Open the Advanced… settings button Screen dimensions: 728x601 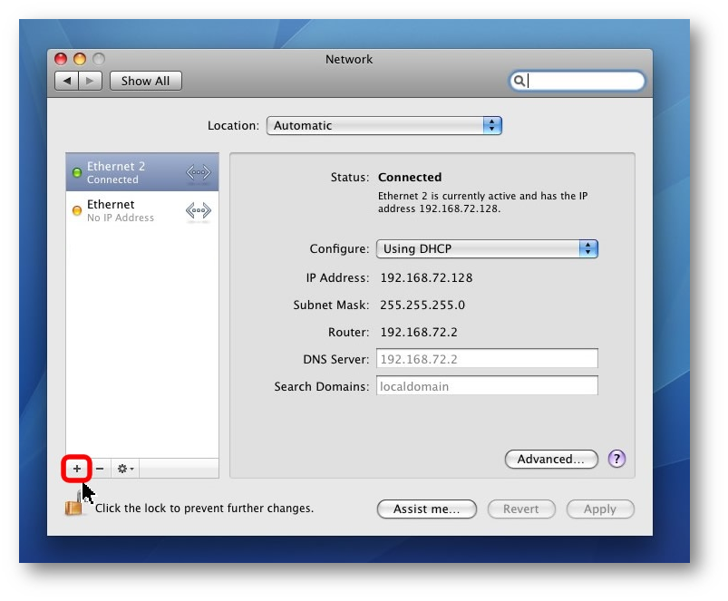pos(550,460)
